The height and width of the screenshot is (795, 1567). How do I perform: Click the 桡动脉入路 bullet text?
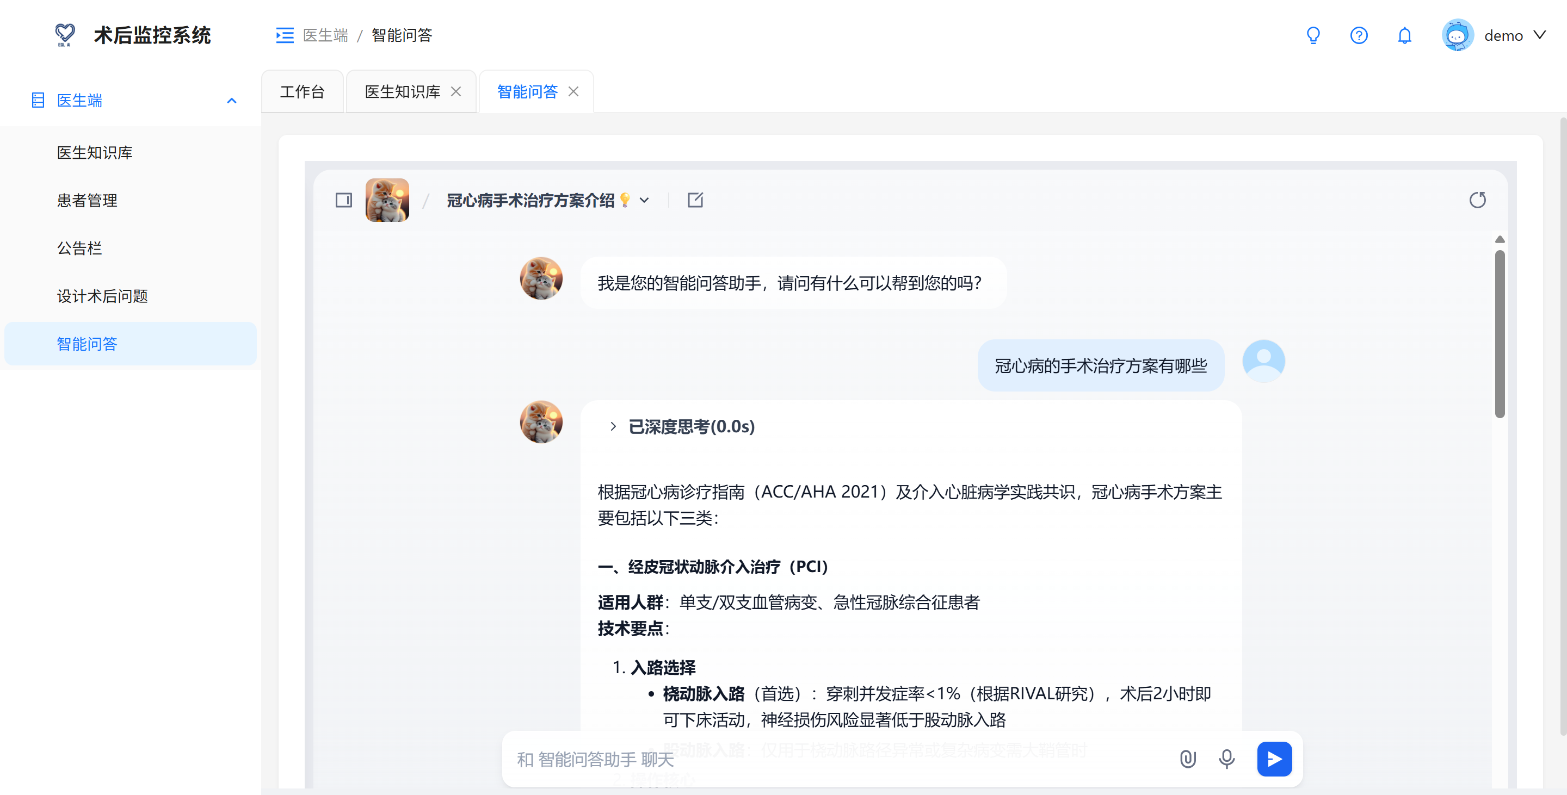pyautogui.click(x=703, y=693)
